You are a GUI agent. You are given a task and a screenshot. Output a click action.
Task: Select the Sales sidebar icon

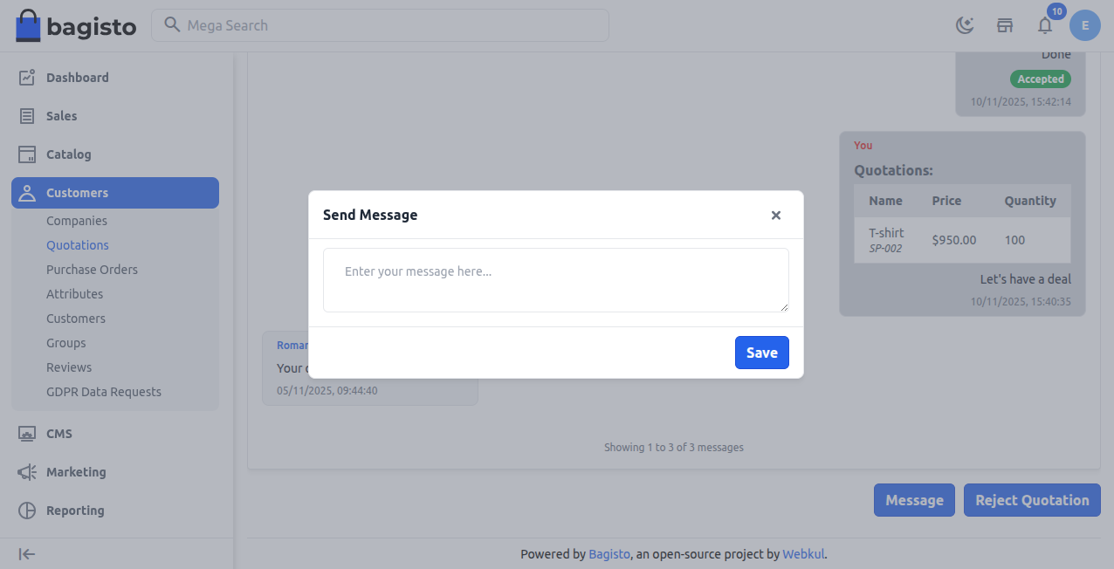pos(26,115)
